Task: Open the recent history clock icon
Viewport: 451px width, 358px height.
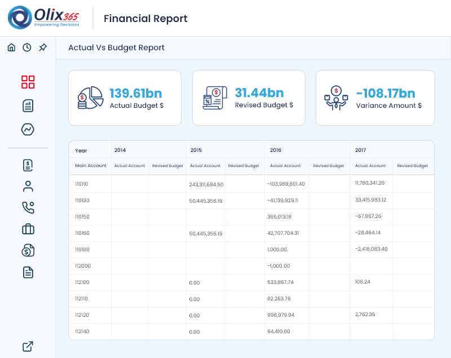Action: click(x=27, y=47)
